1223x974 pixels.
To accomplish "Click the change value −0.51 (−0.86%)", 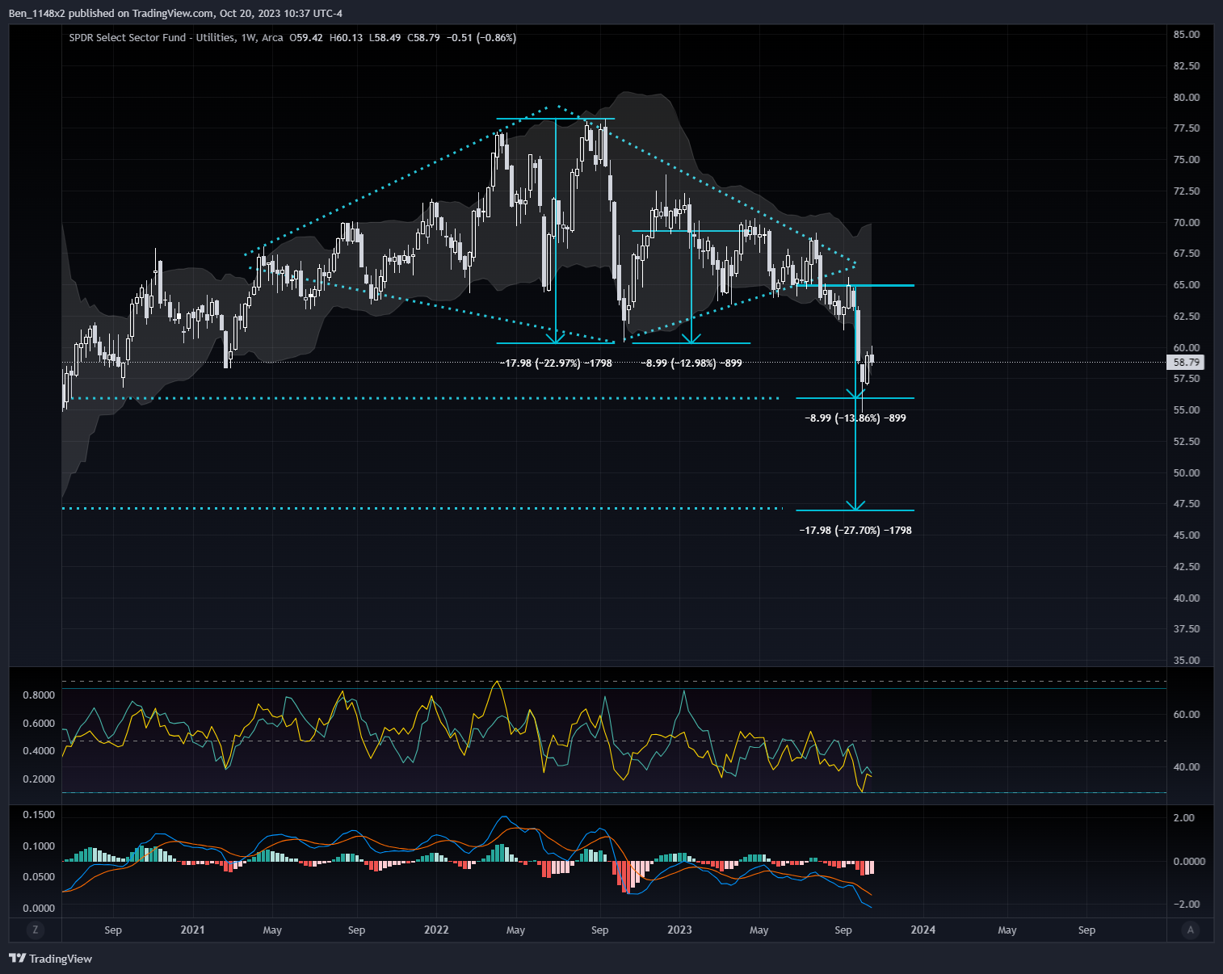I will point(481,37).
